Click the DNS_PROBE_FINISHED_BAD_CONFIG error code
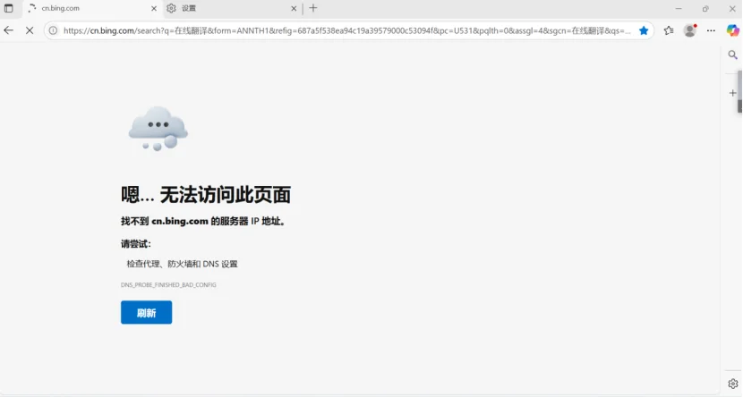 168,285
